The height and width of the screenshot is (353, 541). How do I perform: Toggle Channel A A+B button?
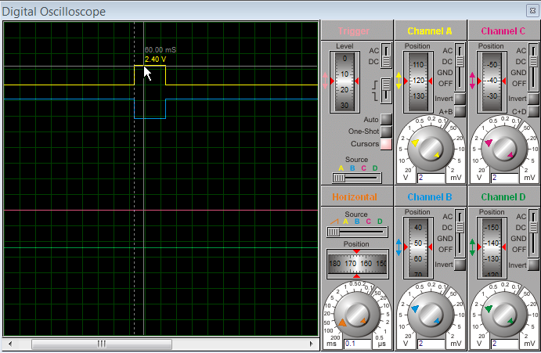[460, 111]
